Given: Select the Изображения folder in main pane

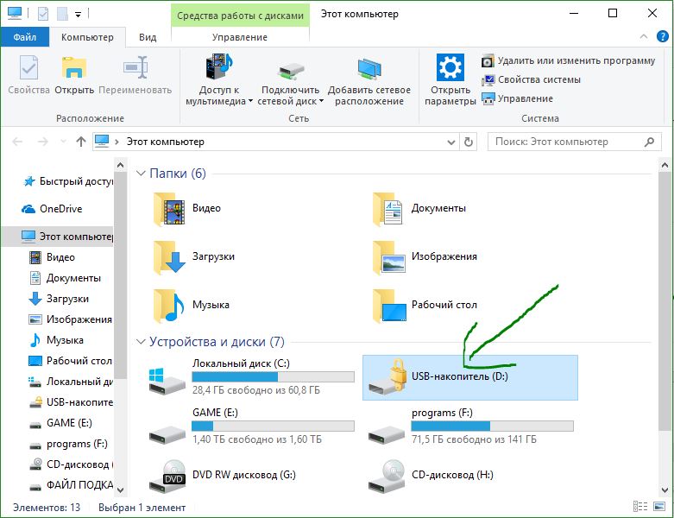Looking at the screenshot, I should pos(425,257).
